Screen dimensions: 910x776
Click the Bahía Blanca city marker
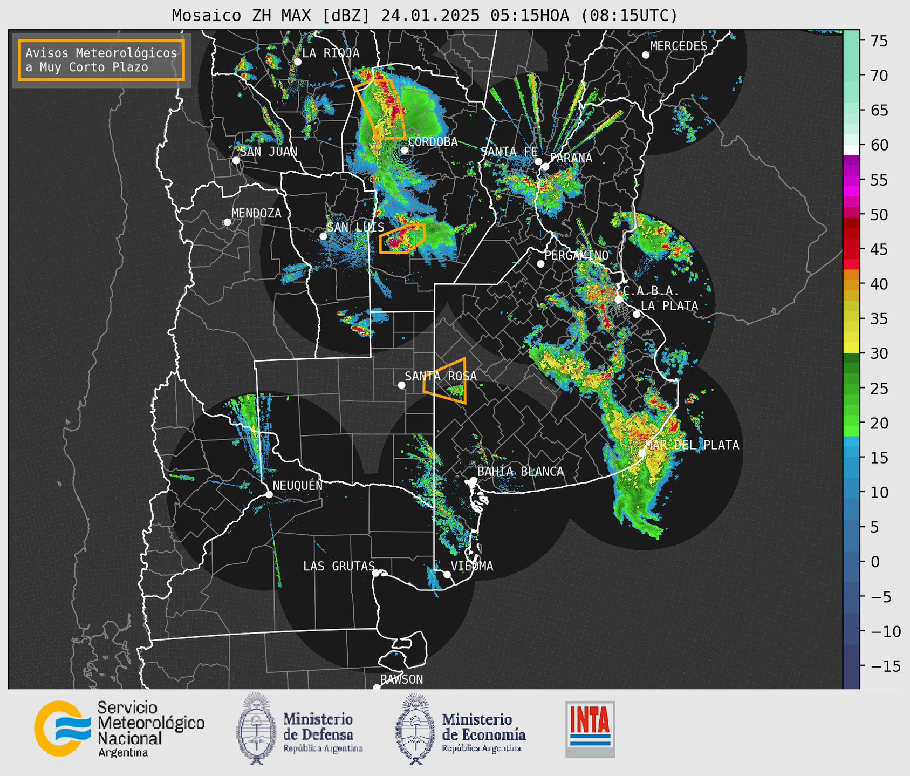pos(473,480)
